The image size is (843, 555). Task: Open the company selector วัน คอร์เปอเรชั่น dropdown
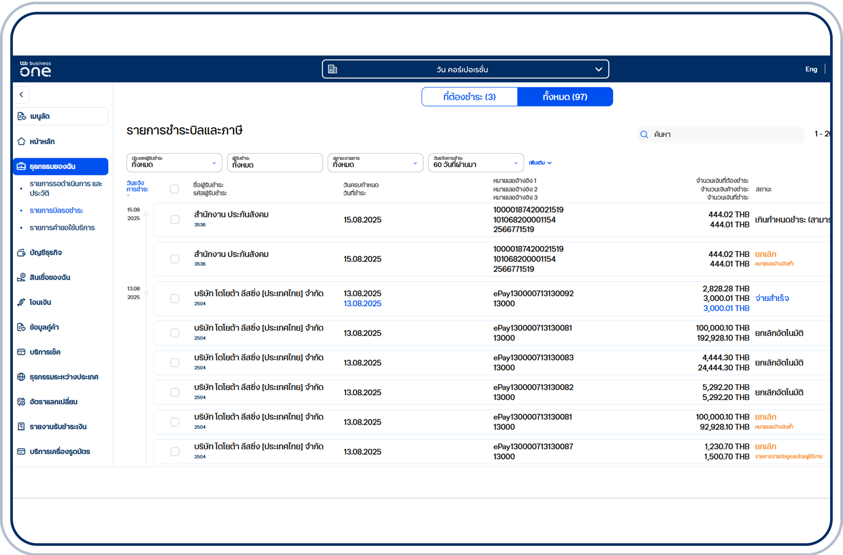tap(465, 69)
